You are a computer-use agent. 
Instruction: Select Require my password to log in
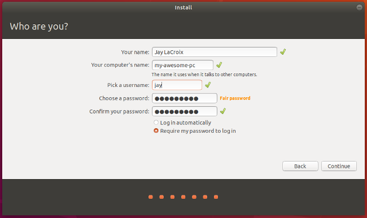[x=156, y=130]
